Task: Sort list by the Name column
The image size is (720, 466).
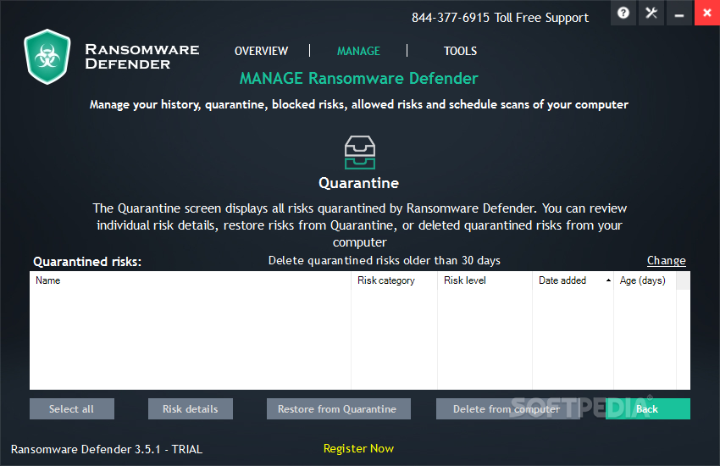Action: (190, 280)
